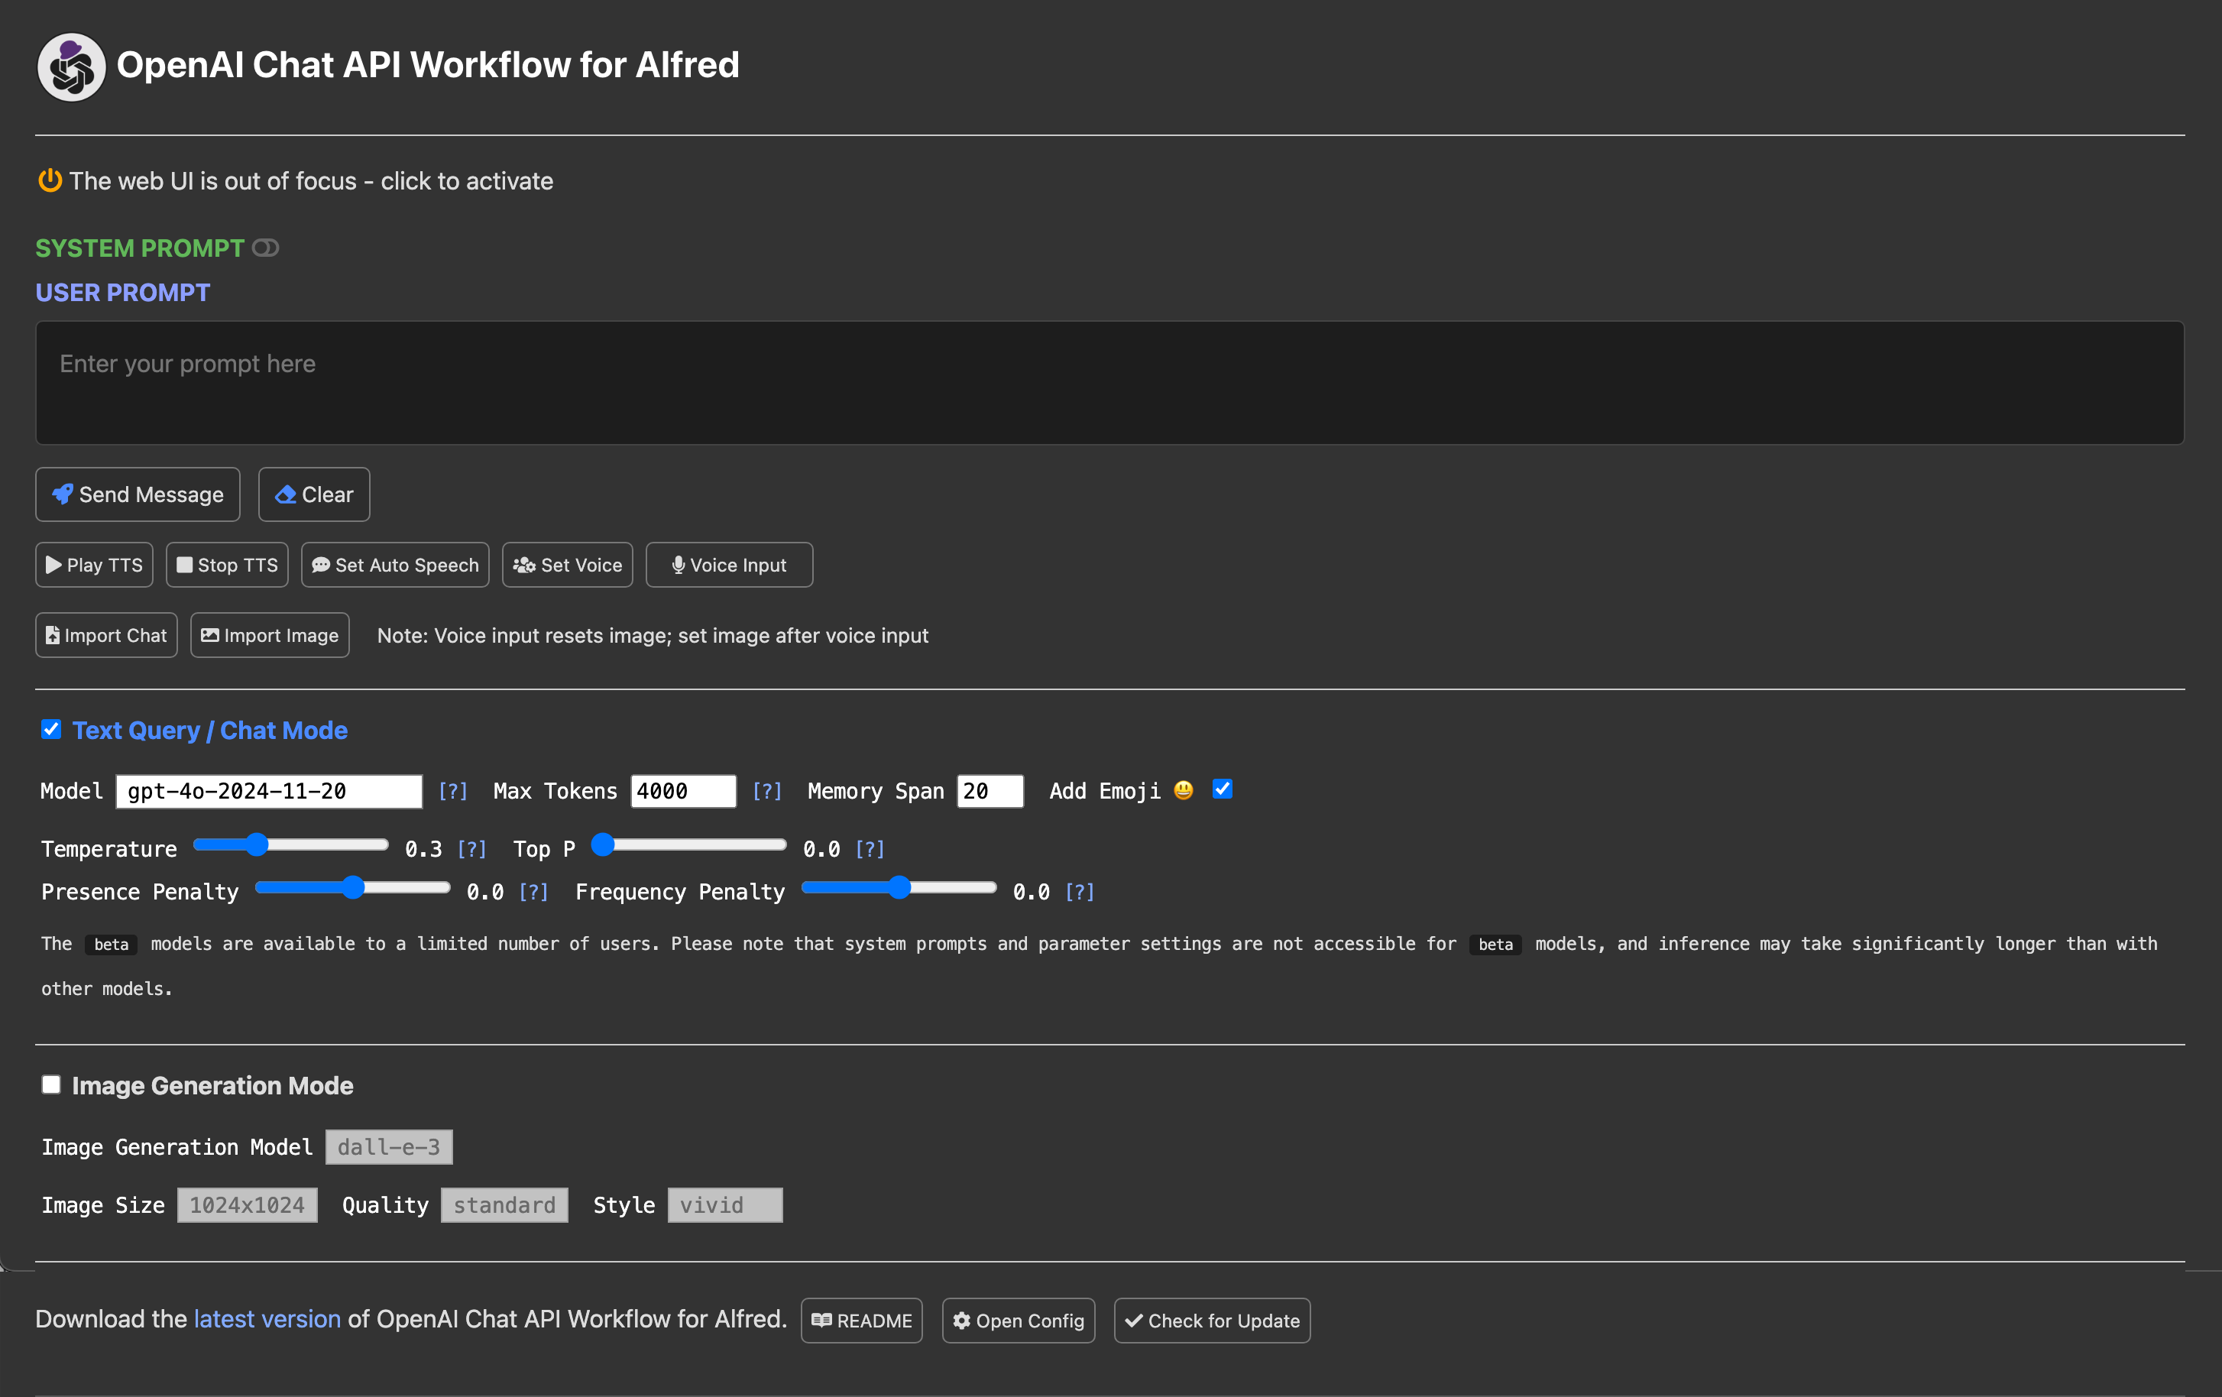Viewport: 2222px width, 1397px height.
Task: Enable the Image Generation Mode checkbox
Action: (x=52, y=1085)
